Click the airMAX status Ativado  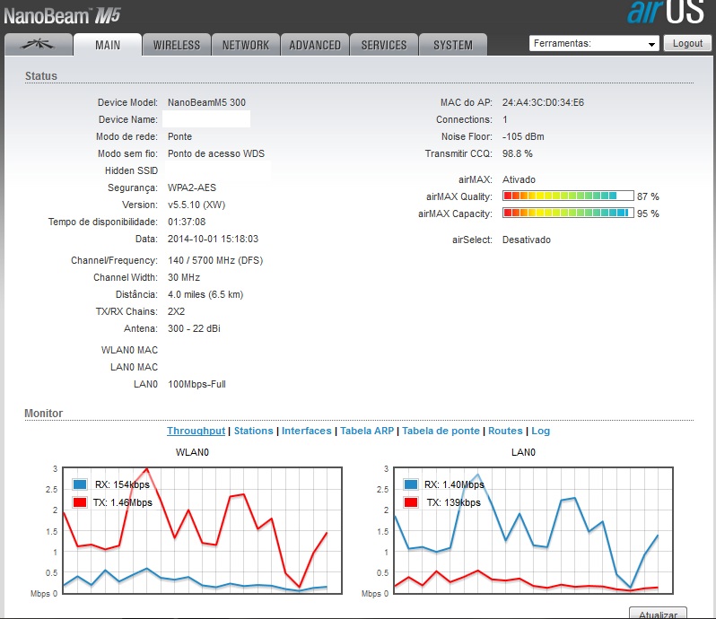[519, 179]
